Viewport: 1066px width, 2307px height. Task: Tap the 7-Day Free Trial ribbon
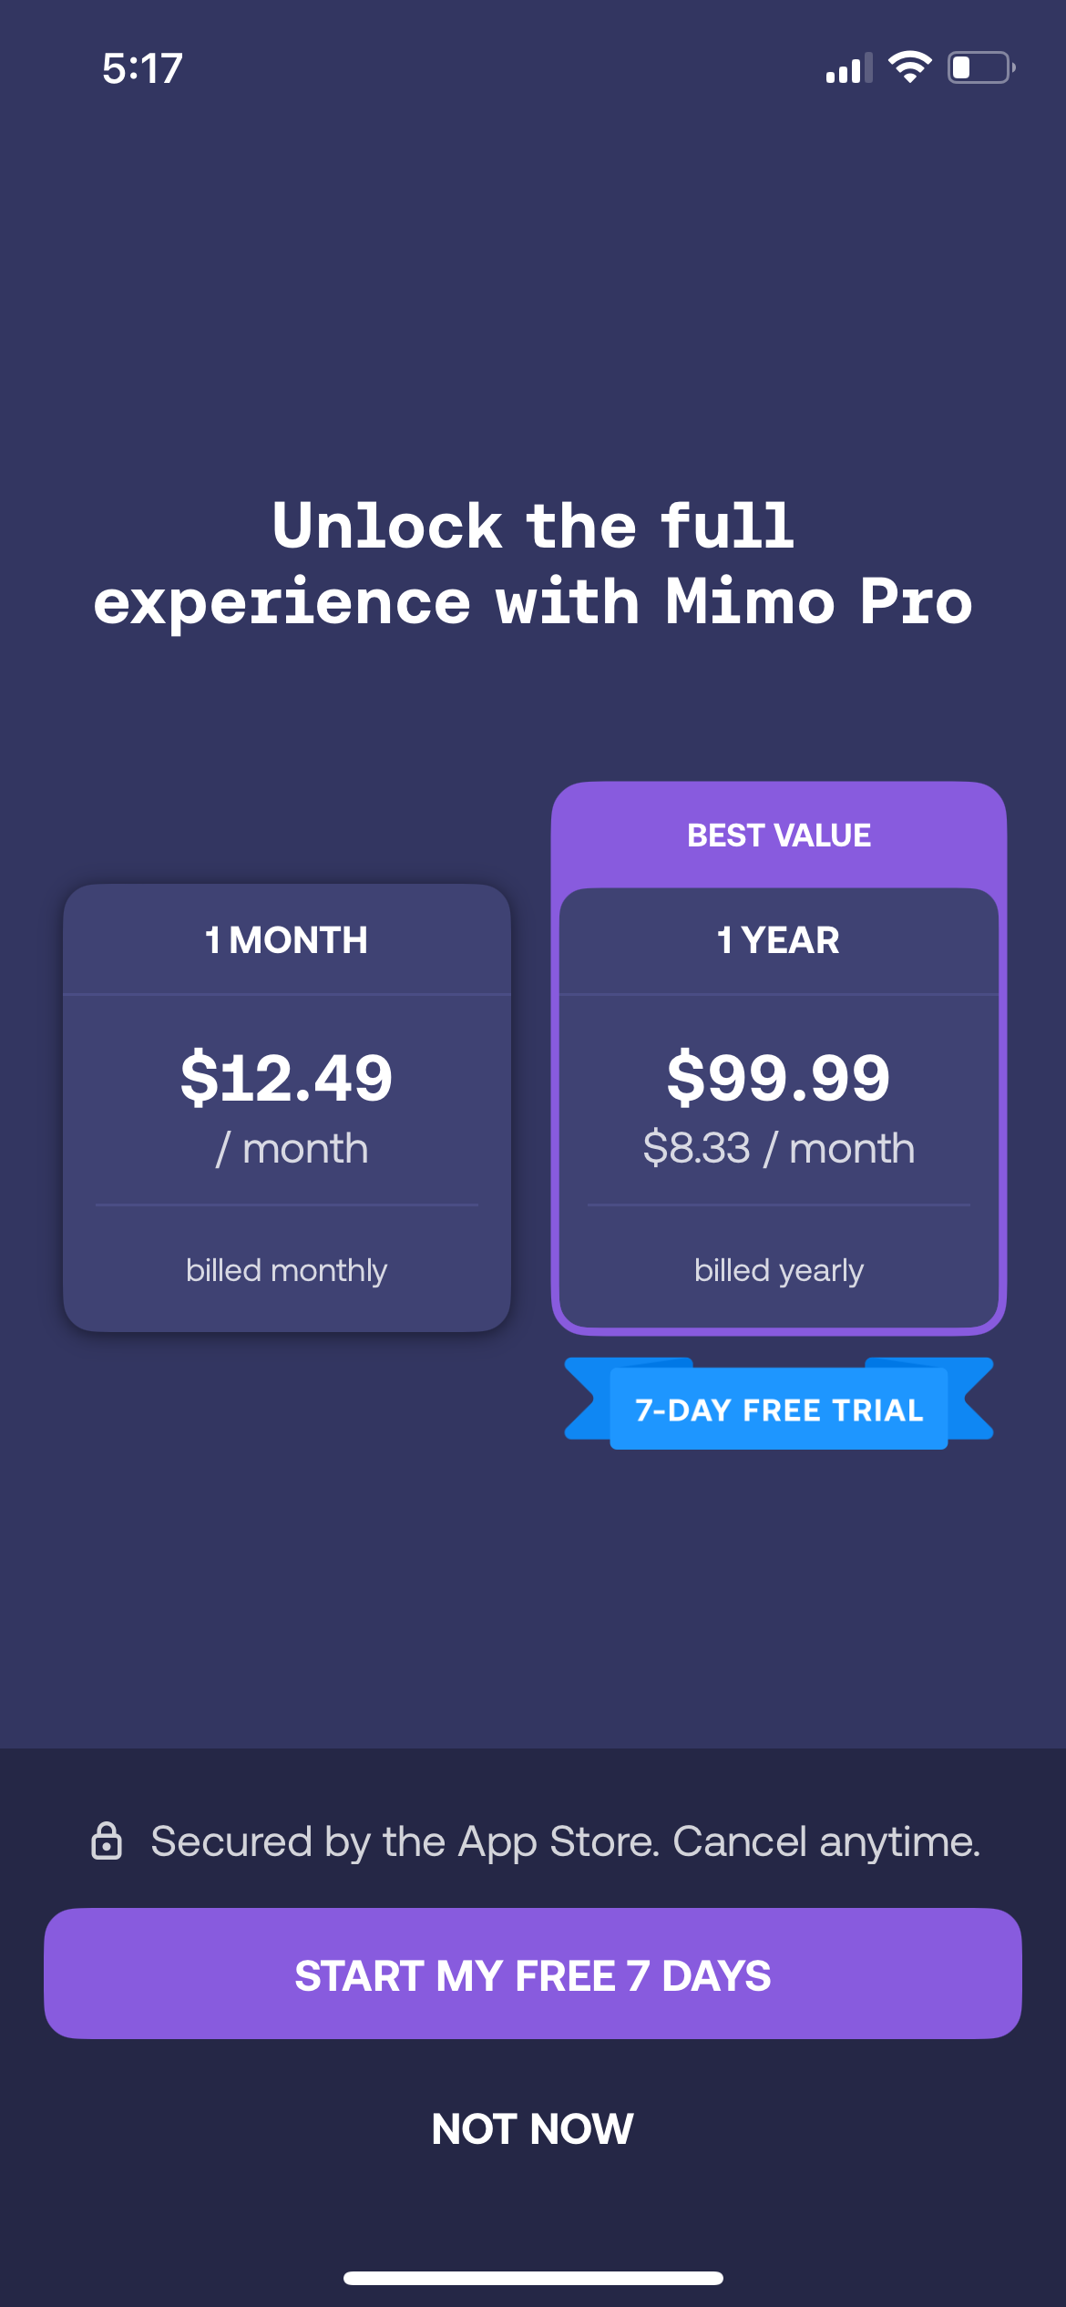[x=779, y=1409]
